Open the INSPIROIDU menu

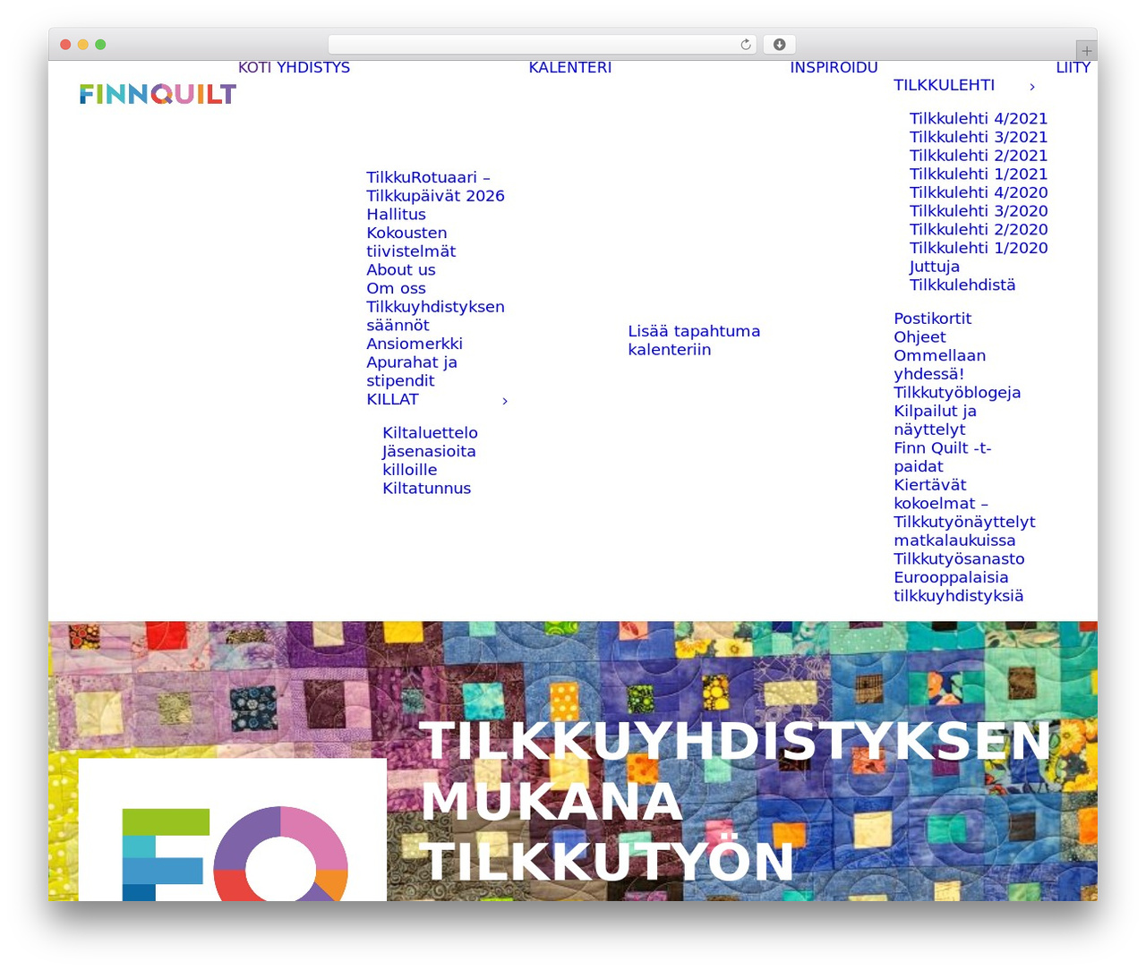tap(834, 67)
